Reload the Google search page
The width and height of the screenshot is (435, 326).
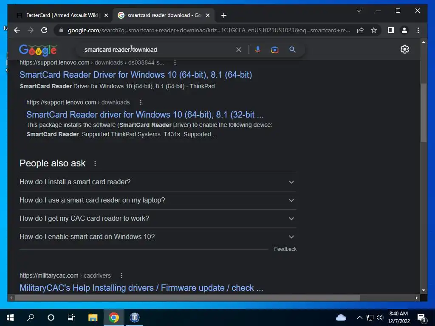pos(44,30)
